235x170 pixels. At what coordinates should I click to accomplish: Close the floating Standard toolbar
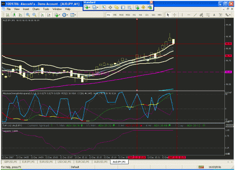pos(151,2)
